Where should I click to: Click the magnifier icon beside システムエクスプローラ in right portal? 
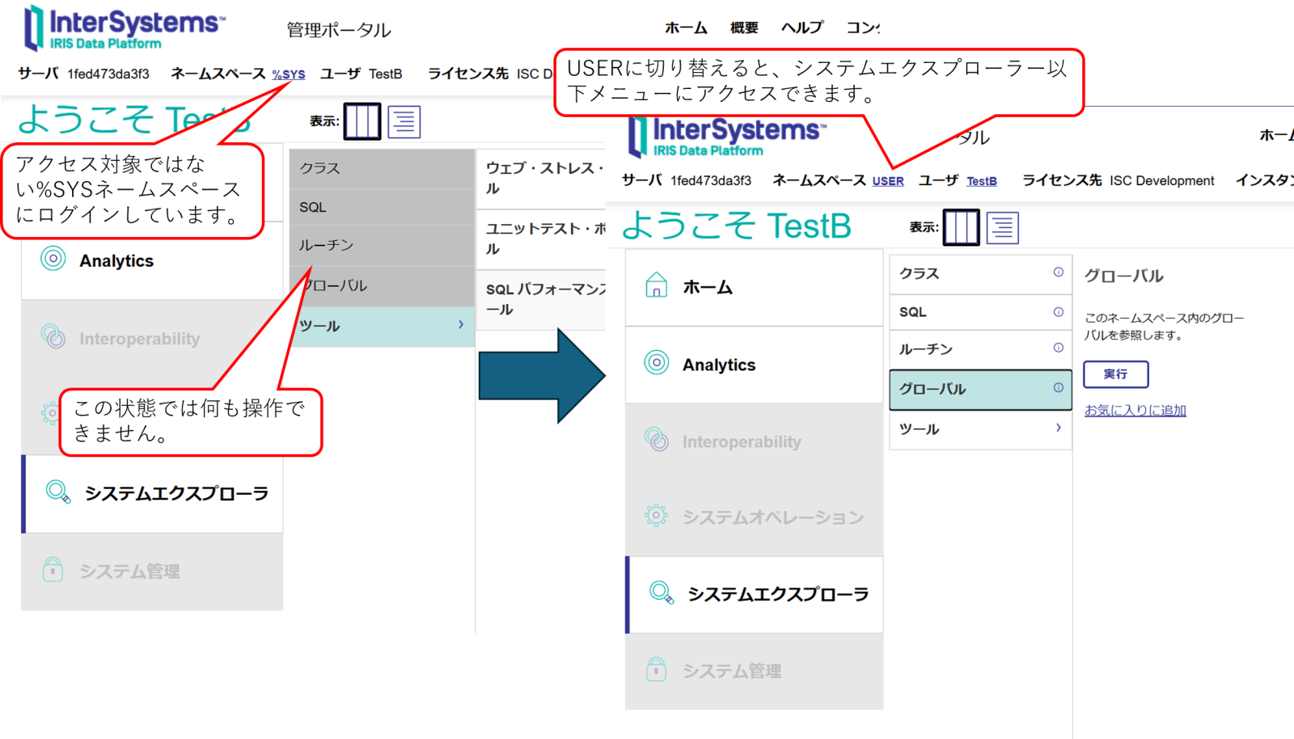click(661, 593)
